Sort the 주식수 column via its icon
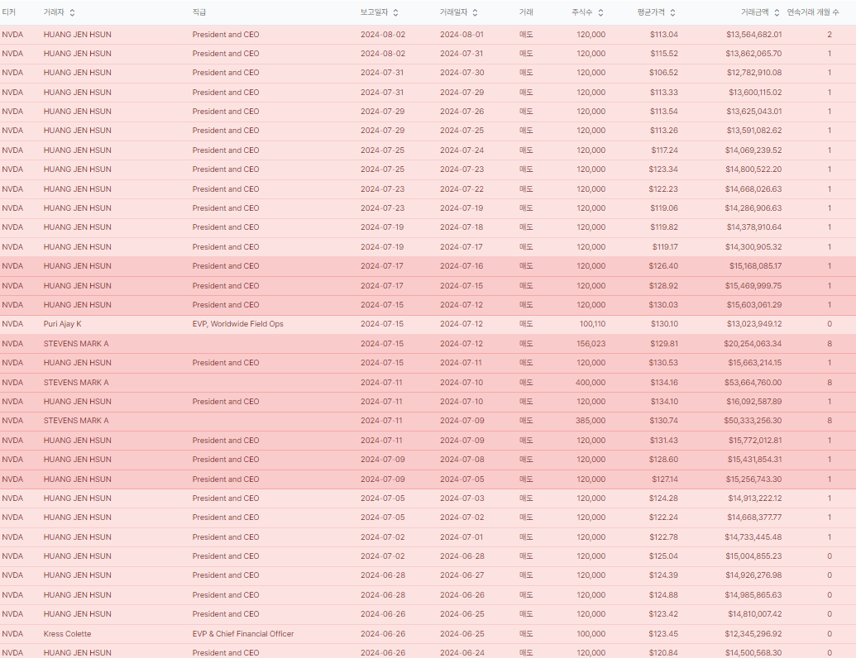 (600, 12)
